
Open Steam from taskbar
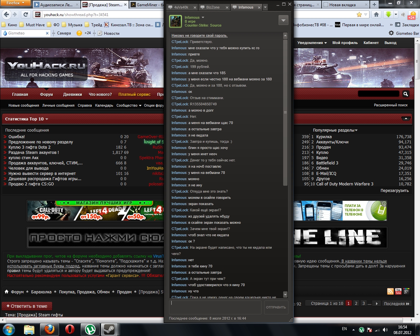[109, 329]
